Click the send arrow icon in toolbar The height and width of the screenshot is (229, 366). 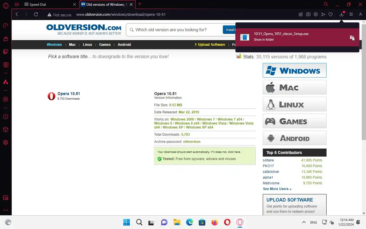coord(323,14)
